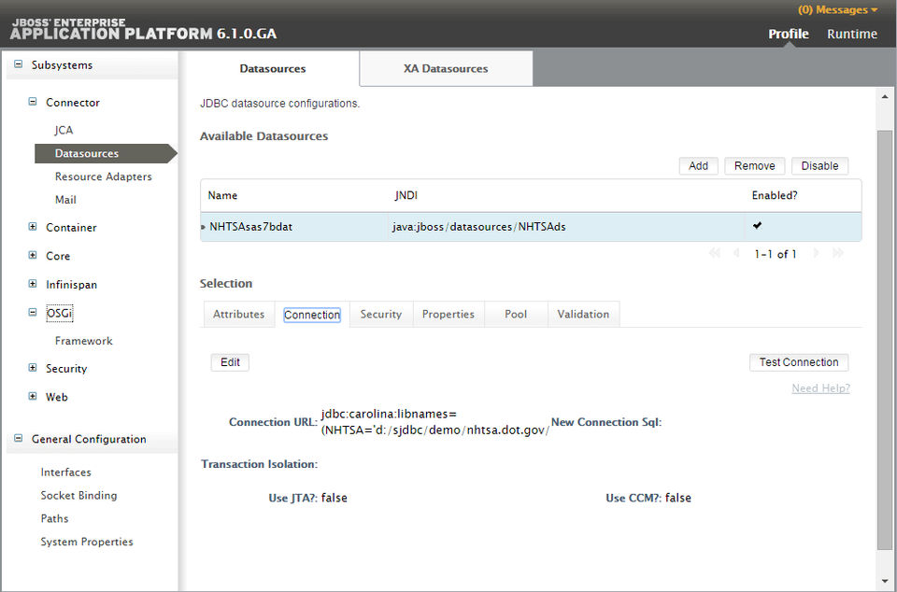This screenshot has width=897, height=592.
Task: Switch to the Runtime view
Action: (x=852, y=34)
